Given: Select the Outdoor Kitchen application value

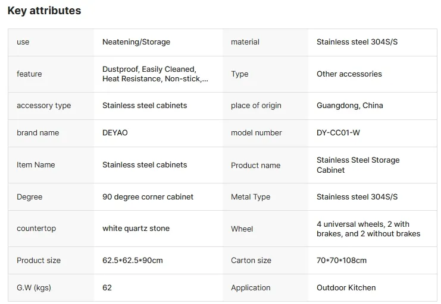Looking at the screenshot, I should [346, 287].
